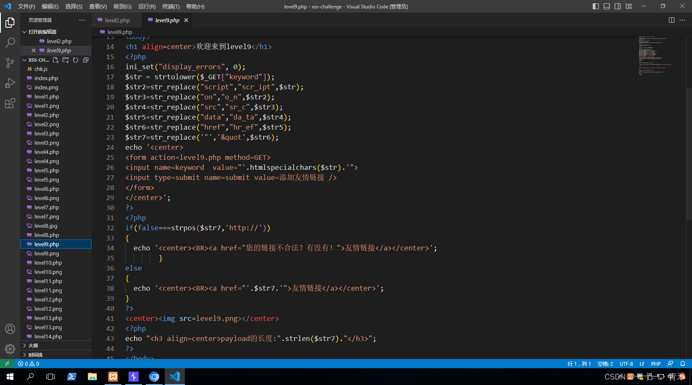Open the customize layout icon

coord(629,6)
